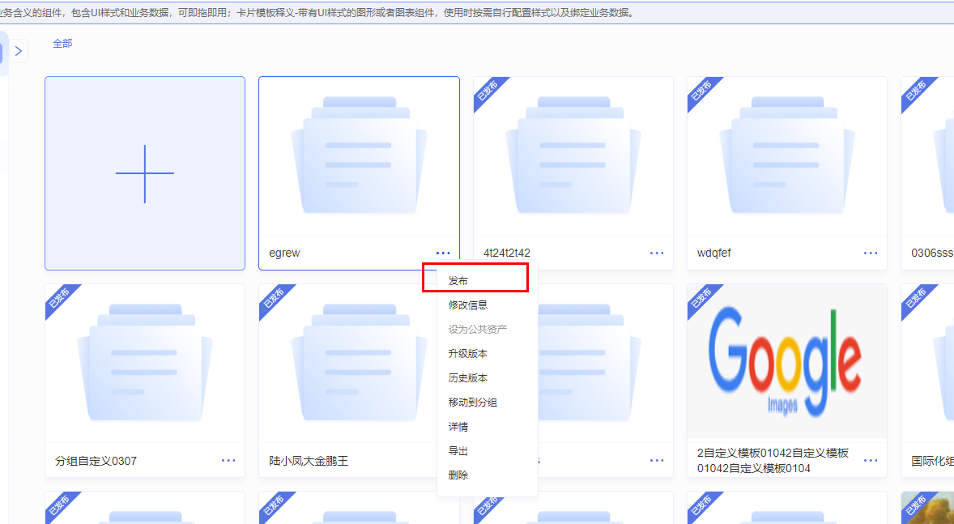Open the egrew card thumbnail
The image size is (954, 524).
pos(359,155)
